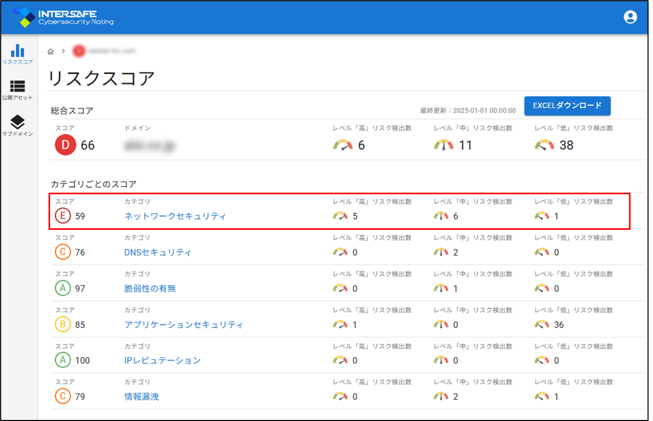The image size is (653, 421).
Task: Click the medium-risk gauge in ネットワークセキュリティ row
Action: click(x=441, y=216)
